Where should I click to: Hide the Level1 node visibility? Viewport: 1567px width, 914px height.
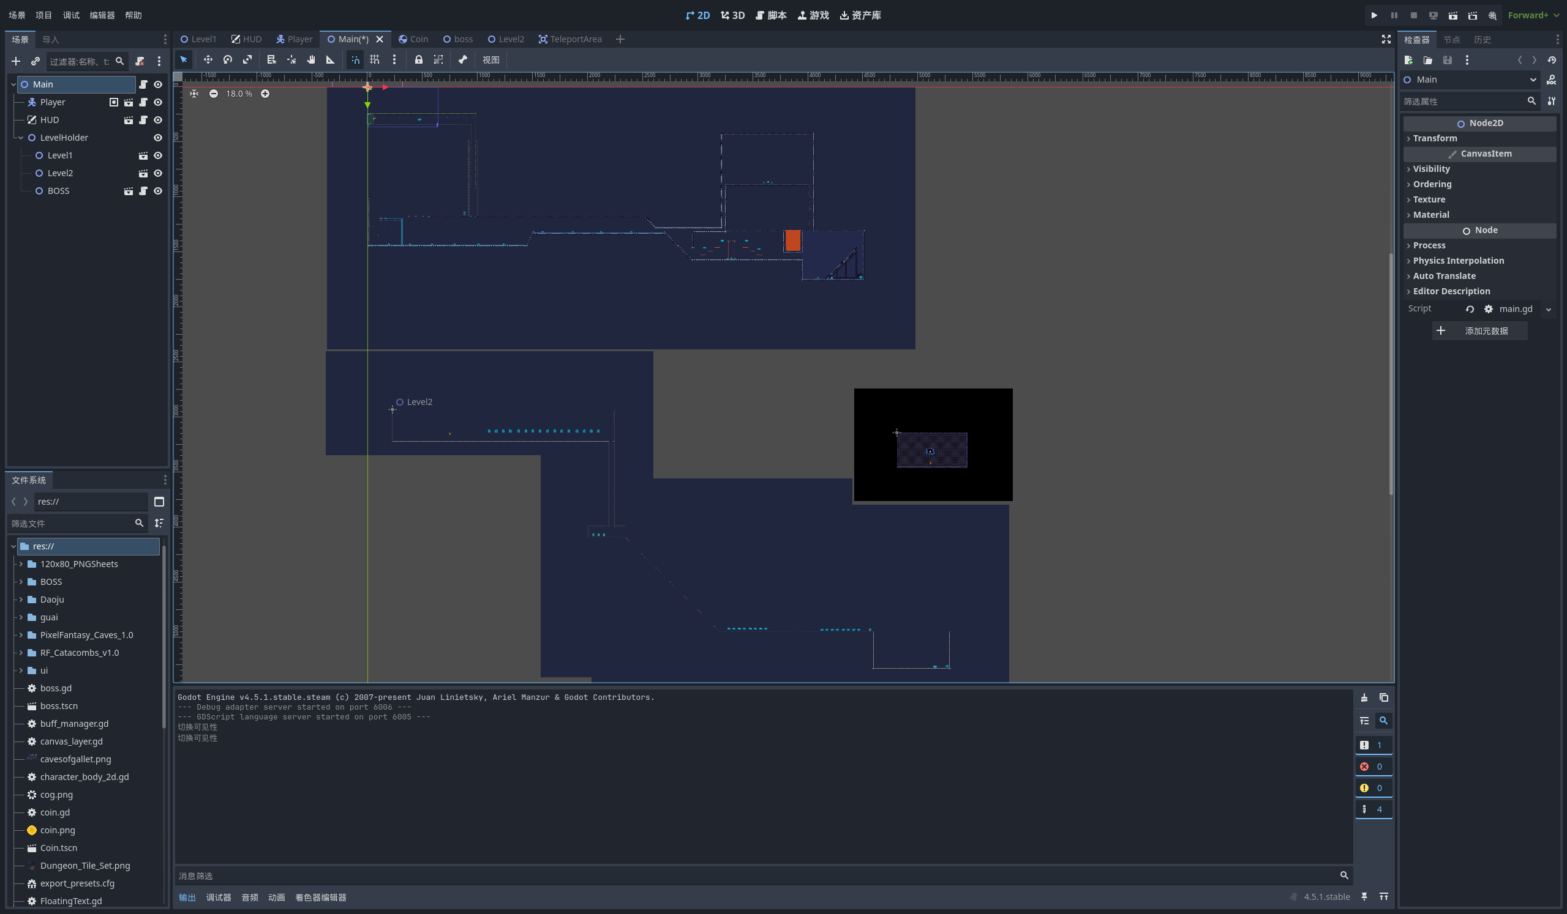click(158, 155)
